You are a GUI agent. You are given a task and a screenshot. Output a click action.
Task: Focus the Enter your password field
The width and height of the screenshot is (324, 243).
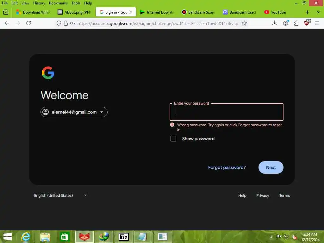tap(227, 112)
